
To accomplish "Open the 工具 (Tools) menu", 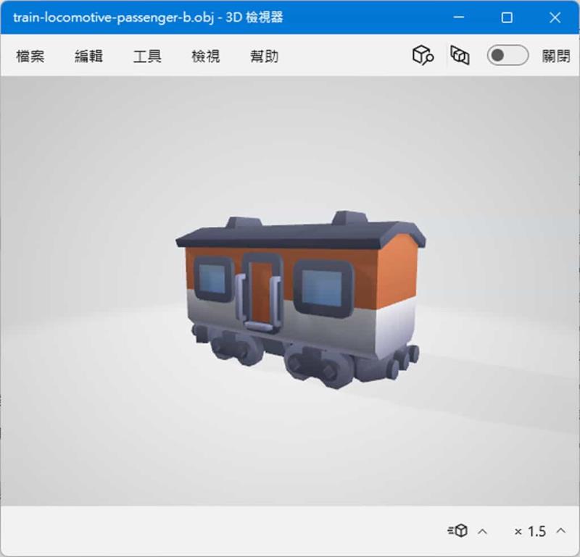I will tap(147, 56).
